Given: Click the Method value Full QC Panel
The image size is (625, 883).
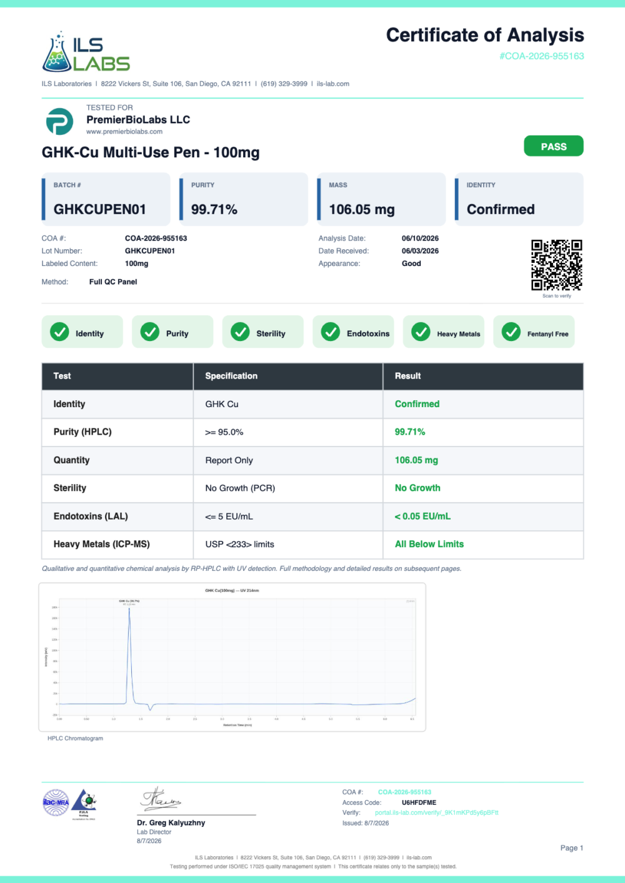Looking at the screenshot, I should (x=113, y=282).
